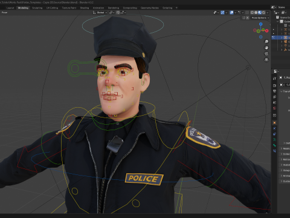Open the Compositing workspace tab

pyautogui.click(x=130, y=8)
